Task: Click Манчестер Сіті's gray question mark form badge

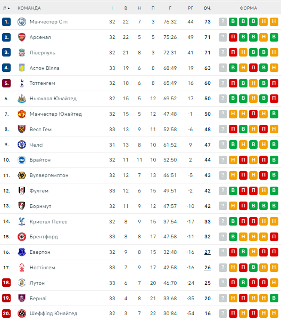Action: pyautogui.click(x=223, y=22)
